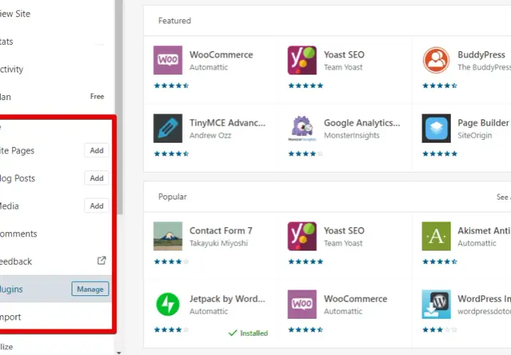Click the Feedback external link icon
Image resolution: width=511 pixels, height=355 pixels.
101,261
